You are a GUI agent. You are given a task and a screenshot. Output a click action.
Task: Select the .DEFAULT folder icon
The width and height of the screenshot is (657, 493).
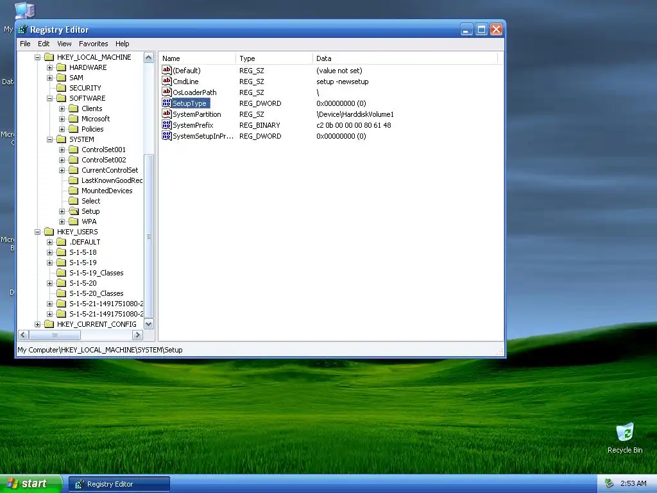(x=62, y=242)
